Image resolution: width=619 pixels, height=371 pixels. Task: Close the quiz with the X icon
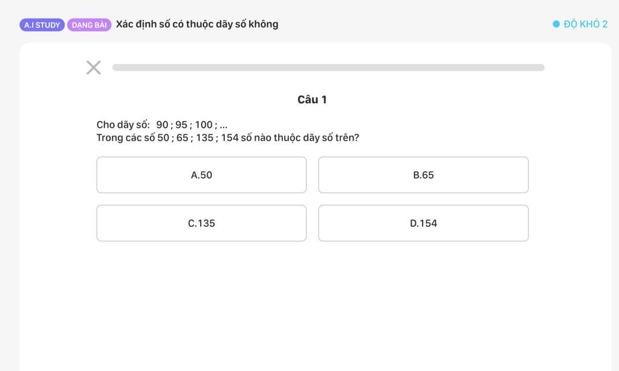click(94, 68)
